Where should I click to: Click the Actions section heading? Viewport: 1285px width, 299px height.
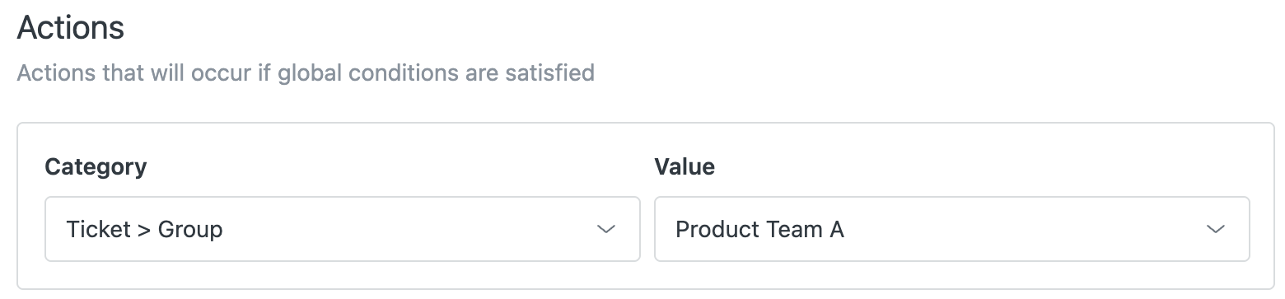71,28
